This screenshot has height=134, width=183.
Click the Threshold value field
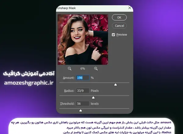coord(83,103)
